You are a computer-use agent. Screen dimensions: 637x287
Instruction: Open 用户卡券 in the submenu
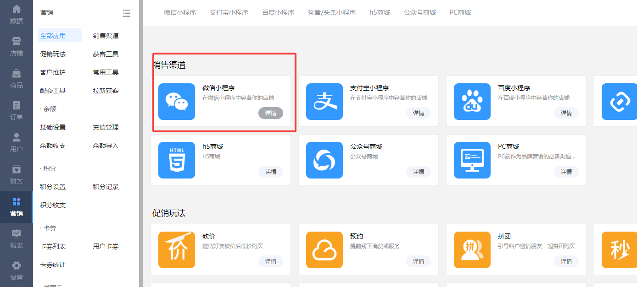pos(106,246)
